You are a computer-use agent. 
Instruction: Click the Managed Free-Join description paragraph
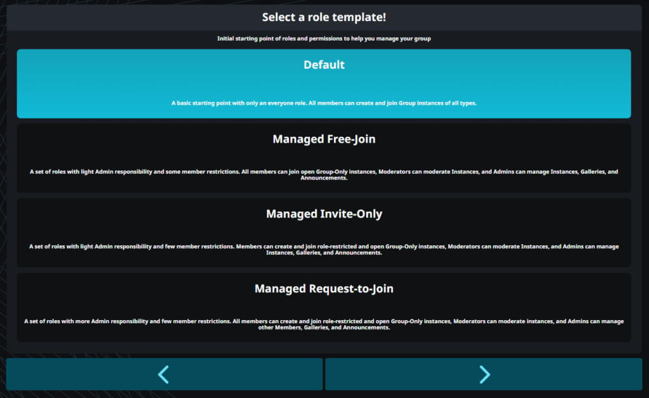(324, 174)
